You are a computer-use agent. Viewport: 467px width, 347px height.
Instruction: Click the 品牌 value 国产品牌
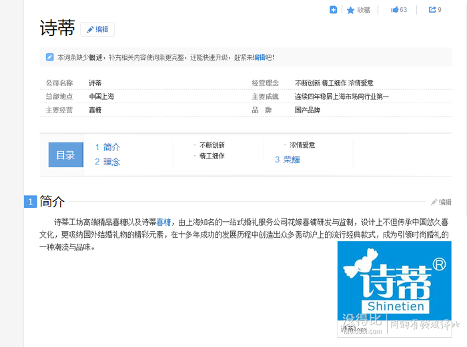(308, 110)
